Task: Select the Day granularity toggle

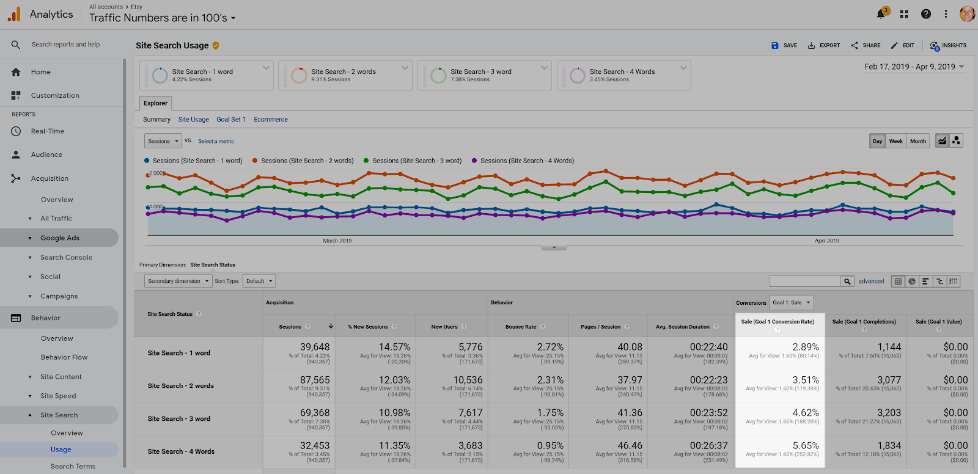Action: tap(877, 141)
